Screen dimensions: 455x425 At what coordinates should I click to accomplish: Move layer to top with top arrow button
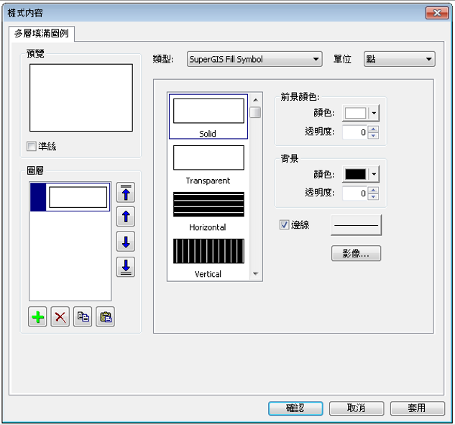126,192
